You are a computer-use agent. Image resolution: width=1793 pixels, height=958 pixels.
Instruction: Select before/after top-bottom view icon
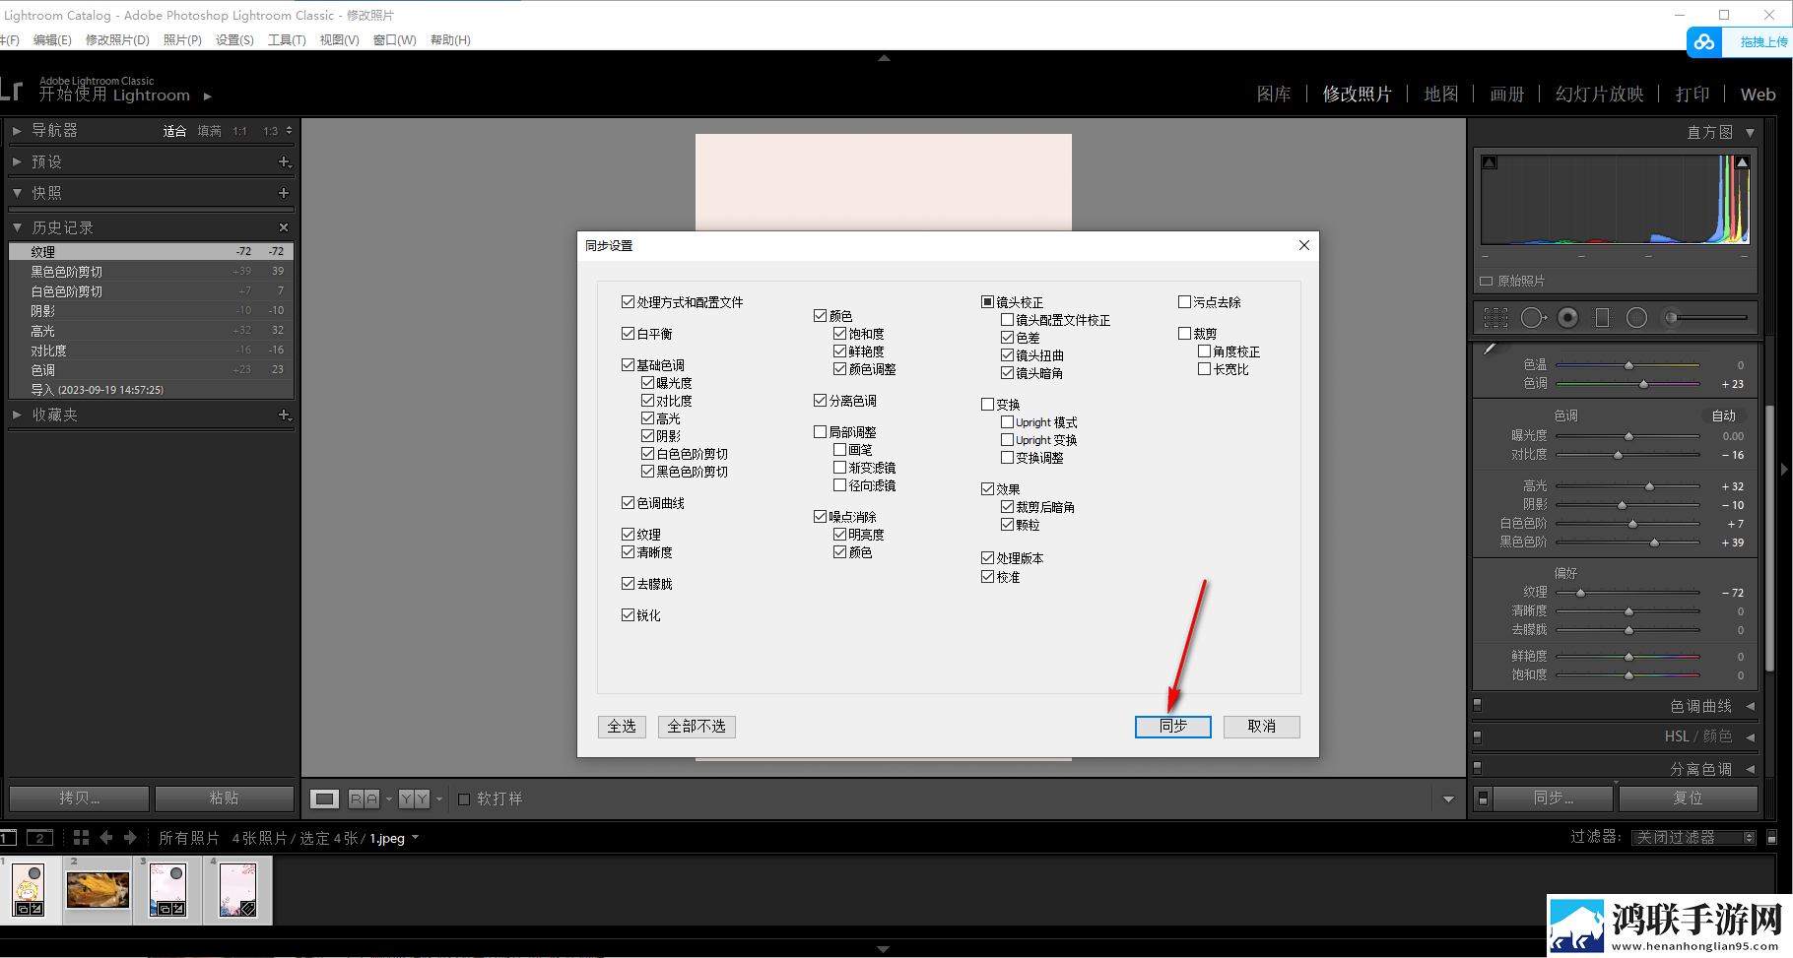tap(414, 798)
